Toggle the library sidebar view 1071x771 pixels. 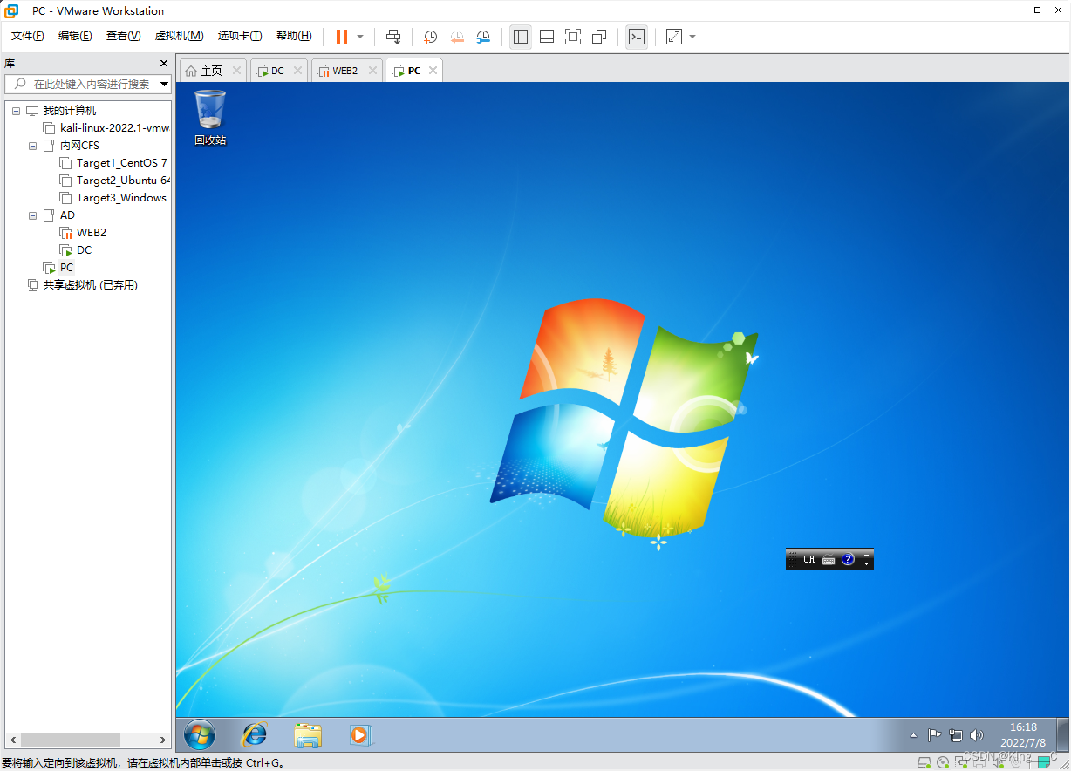pyautogui.click(x=521, y=37)
